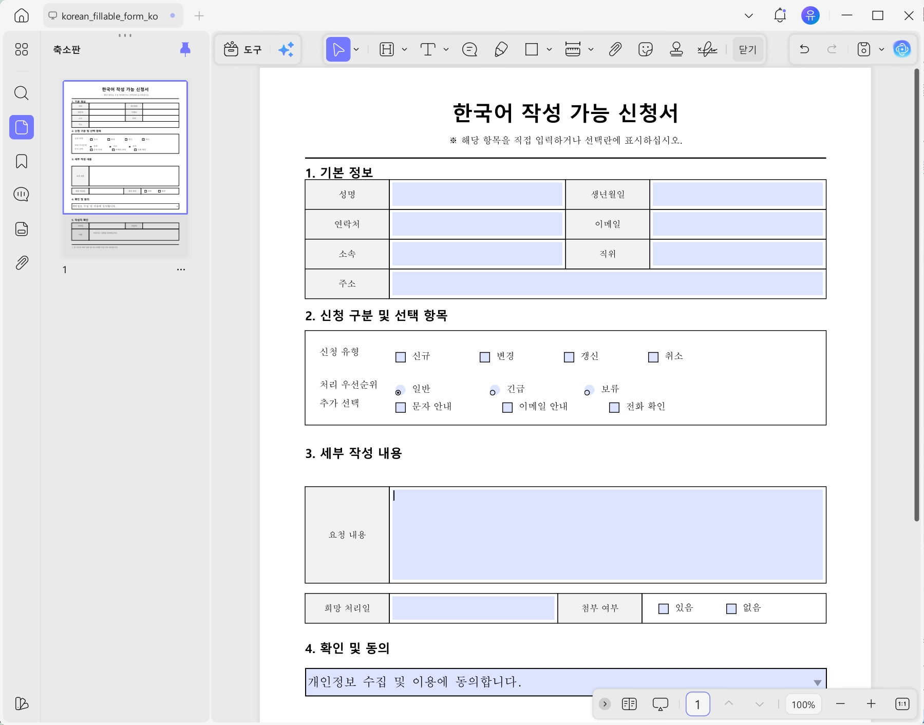Click the 주소 address input field
Viewport: 924px width, 725px height.
608,283
